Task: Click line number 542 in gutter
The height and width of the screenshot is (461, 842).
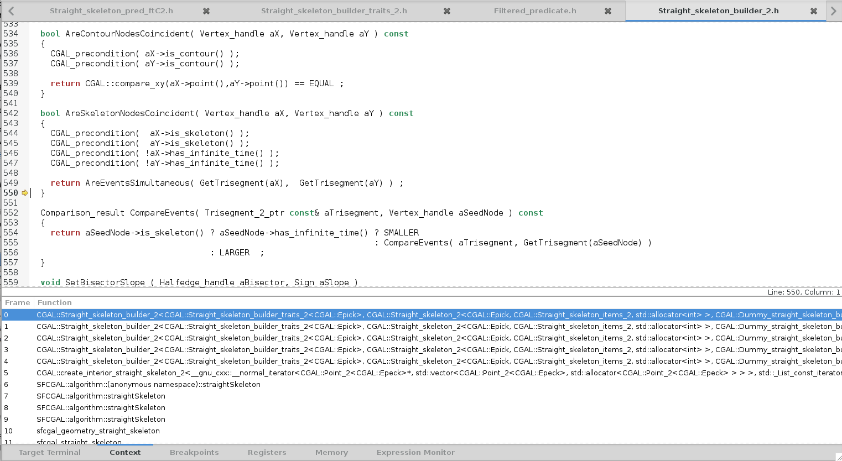Action: (11, 113)
